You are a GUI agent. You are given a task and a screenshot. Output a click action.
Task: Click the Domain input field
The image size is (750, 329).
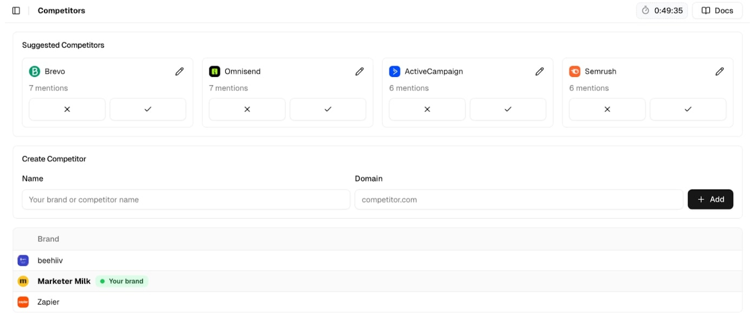(x=518, y=199)
